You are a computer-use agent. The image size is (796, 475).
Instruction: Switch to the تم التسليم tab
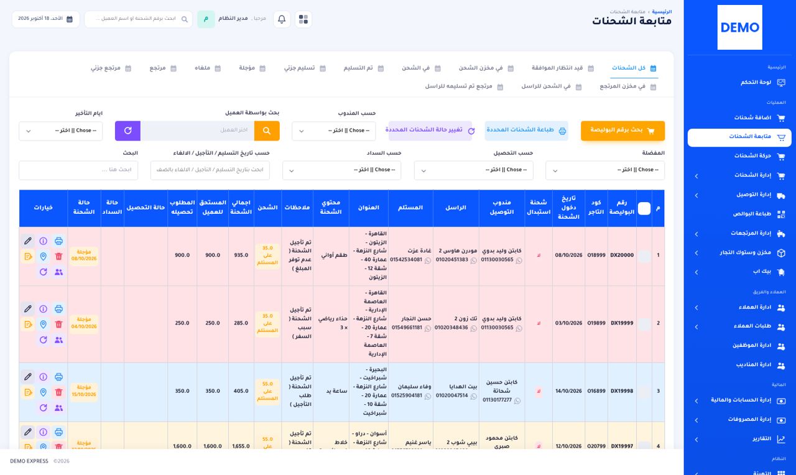click(364, 68)
